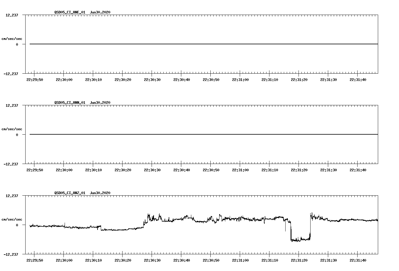Image resolution: width=399 pixels, height=271 pixels.
Task: Click the -12.237 lower limit on the HNZ plot
Action: coord(11,255)
